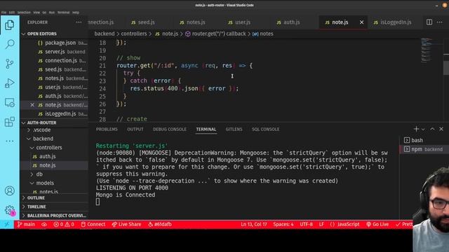Collapse the Open Editors section

click(x=54, y=34)
